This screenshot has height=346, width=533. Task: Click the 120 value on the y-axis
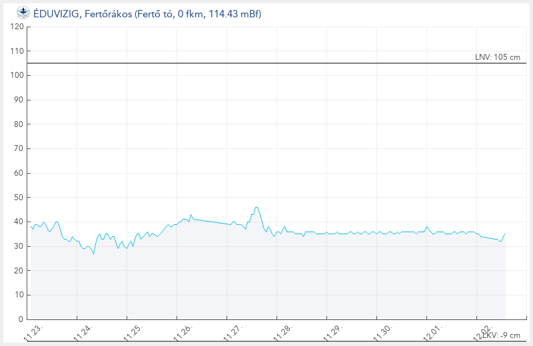point(17,27)
